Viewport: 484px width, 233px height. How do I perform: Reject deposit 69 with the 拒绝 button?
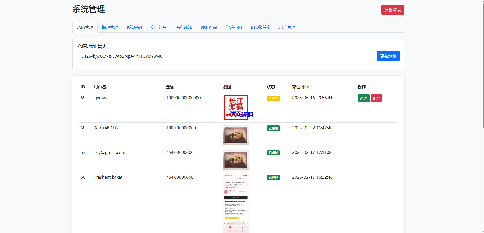(376, 98)
